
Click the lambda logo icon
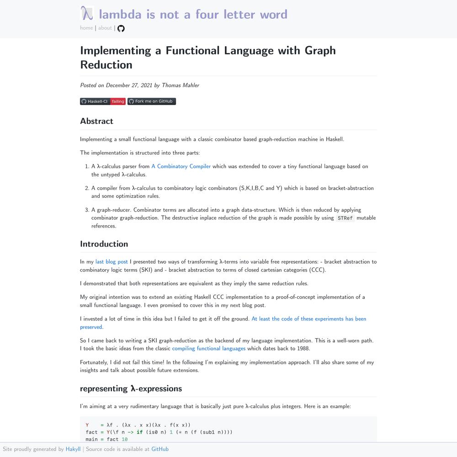click(x=87, y=13)
